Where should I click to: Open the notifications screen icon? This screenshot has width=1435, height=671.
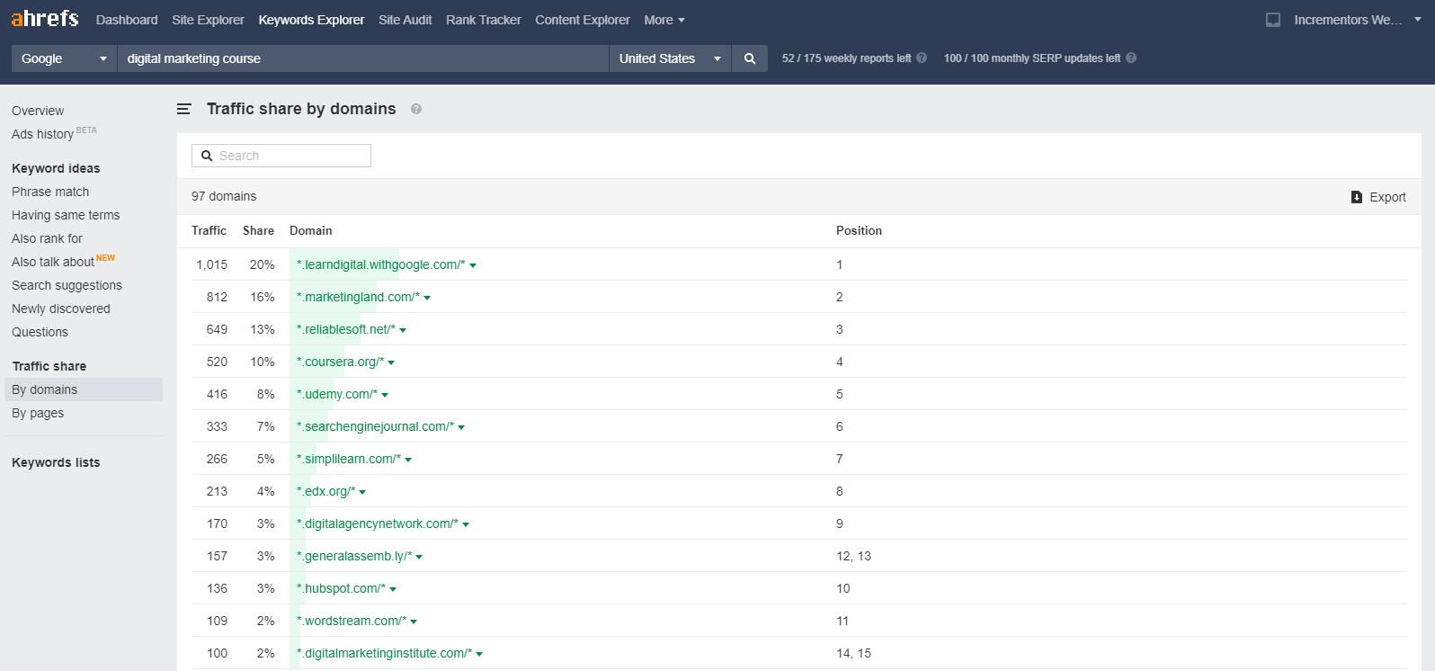click(1273, 20)
